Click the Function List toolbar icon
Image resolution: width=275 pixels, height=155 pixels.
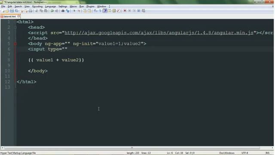pyautogui.click(x=119, y=11)
